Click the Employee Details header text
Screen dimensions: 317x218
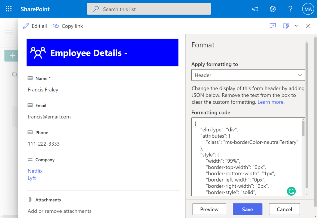tap(89, 53)
